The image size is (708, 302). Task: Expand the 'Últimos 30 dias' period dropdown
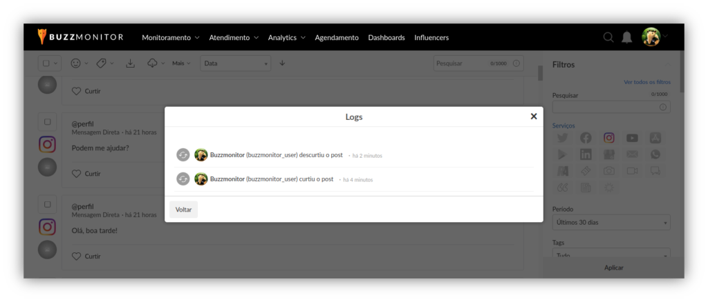[x=611, y=223]
